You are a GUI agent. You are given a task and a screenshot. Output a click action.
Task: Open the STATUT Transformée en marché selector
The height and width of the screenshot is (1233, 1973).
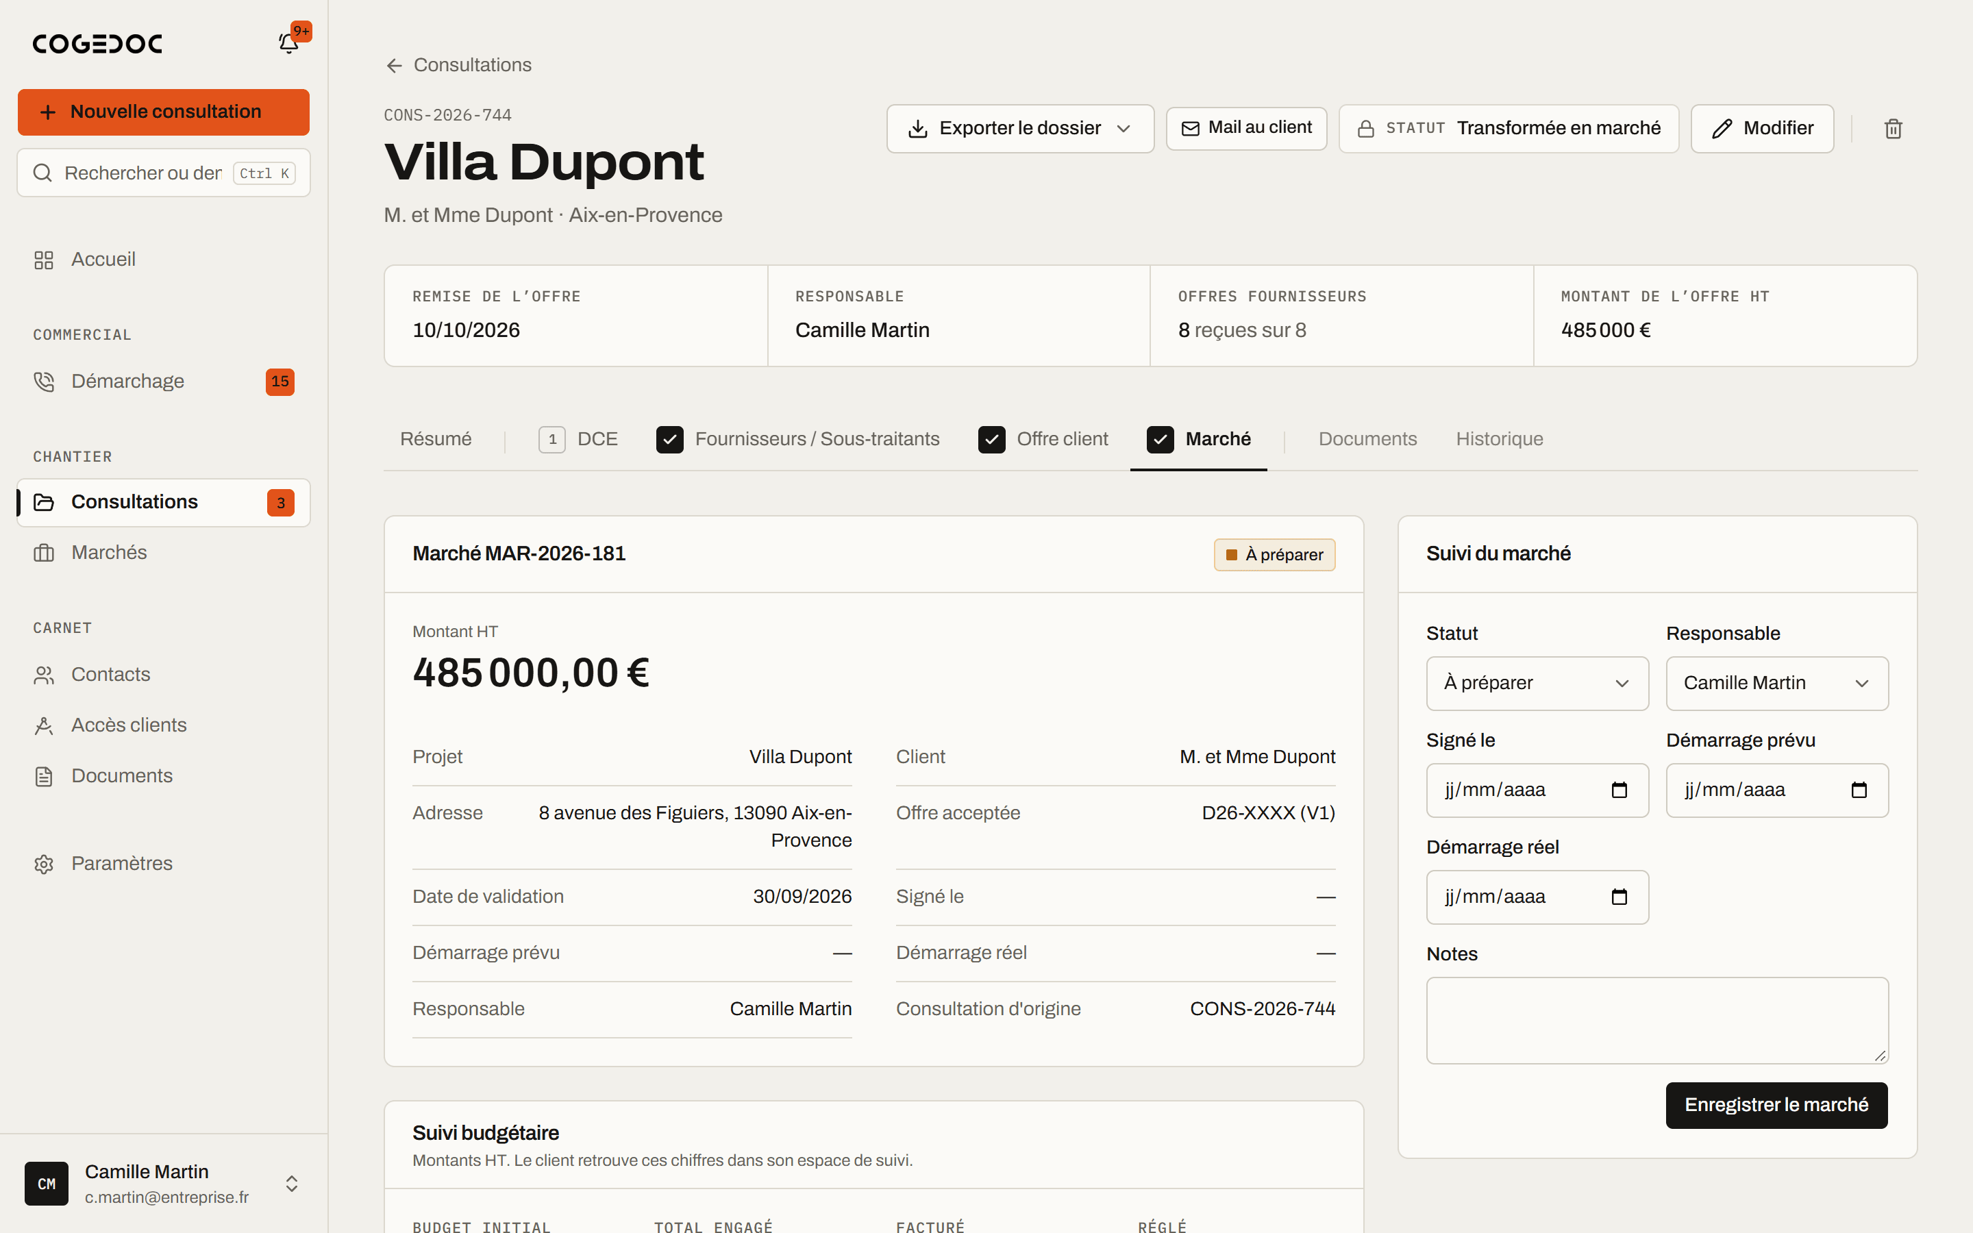coord(1509,128)
